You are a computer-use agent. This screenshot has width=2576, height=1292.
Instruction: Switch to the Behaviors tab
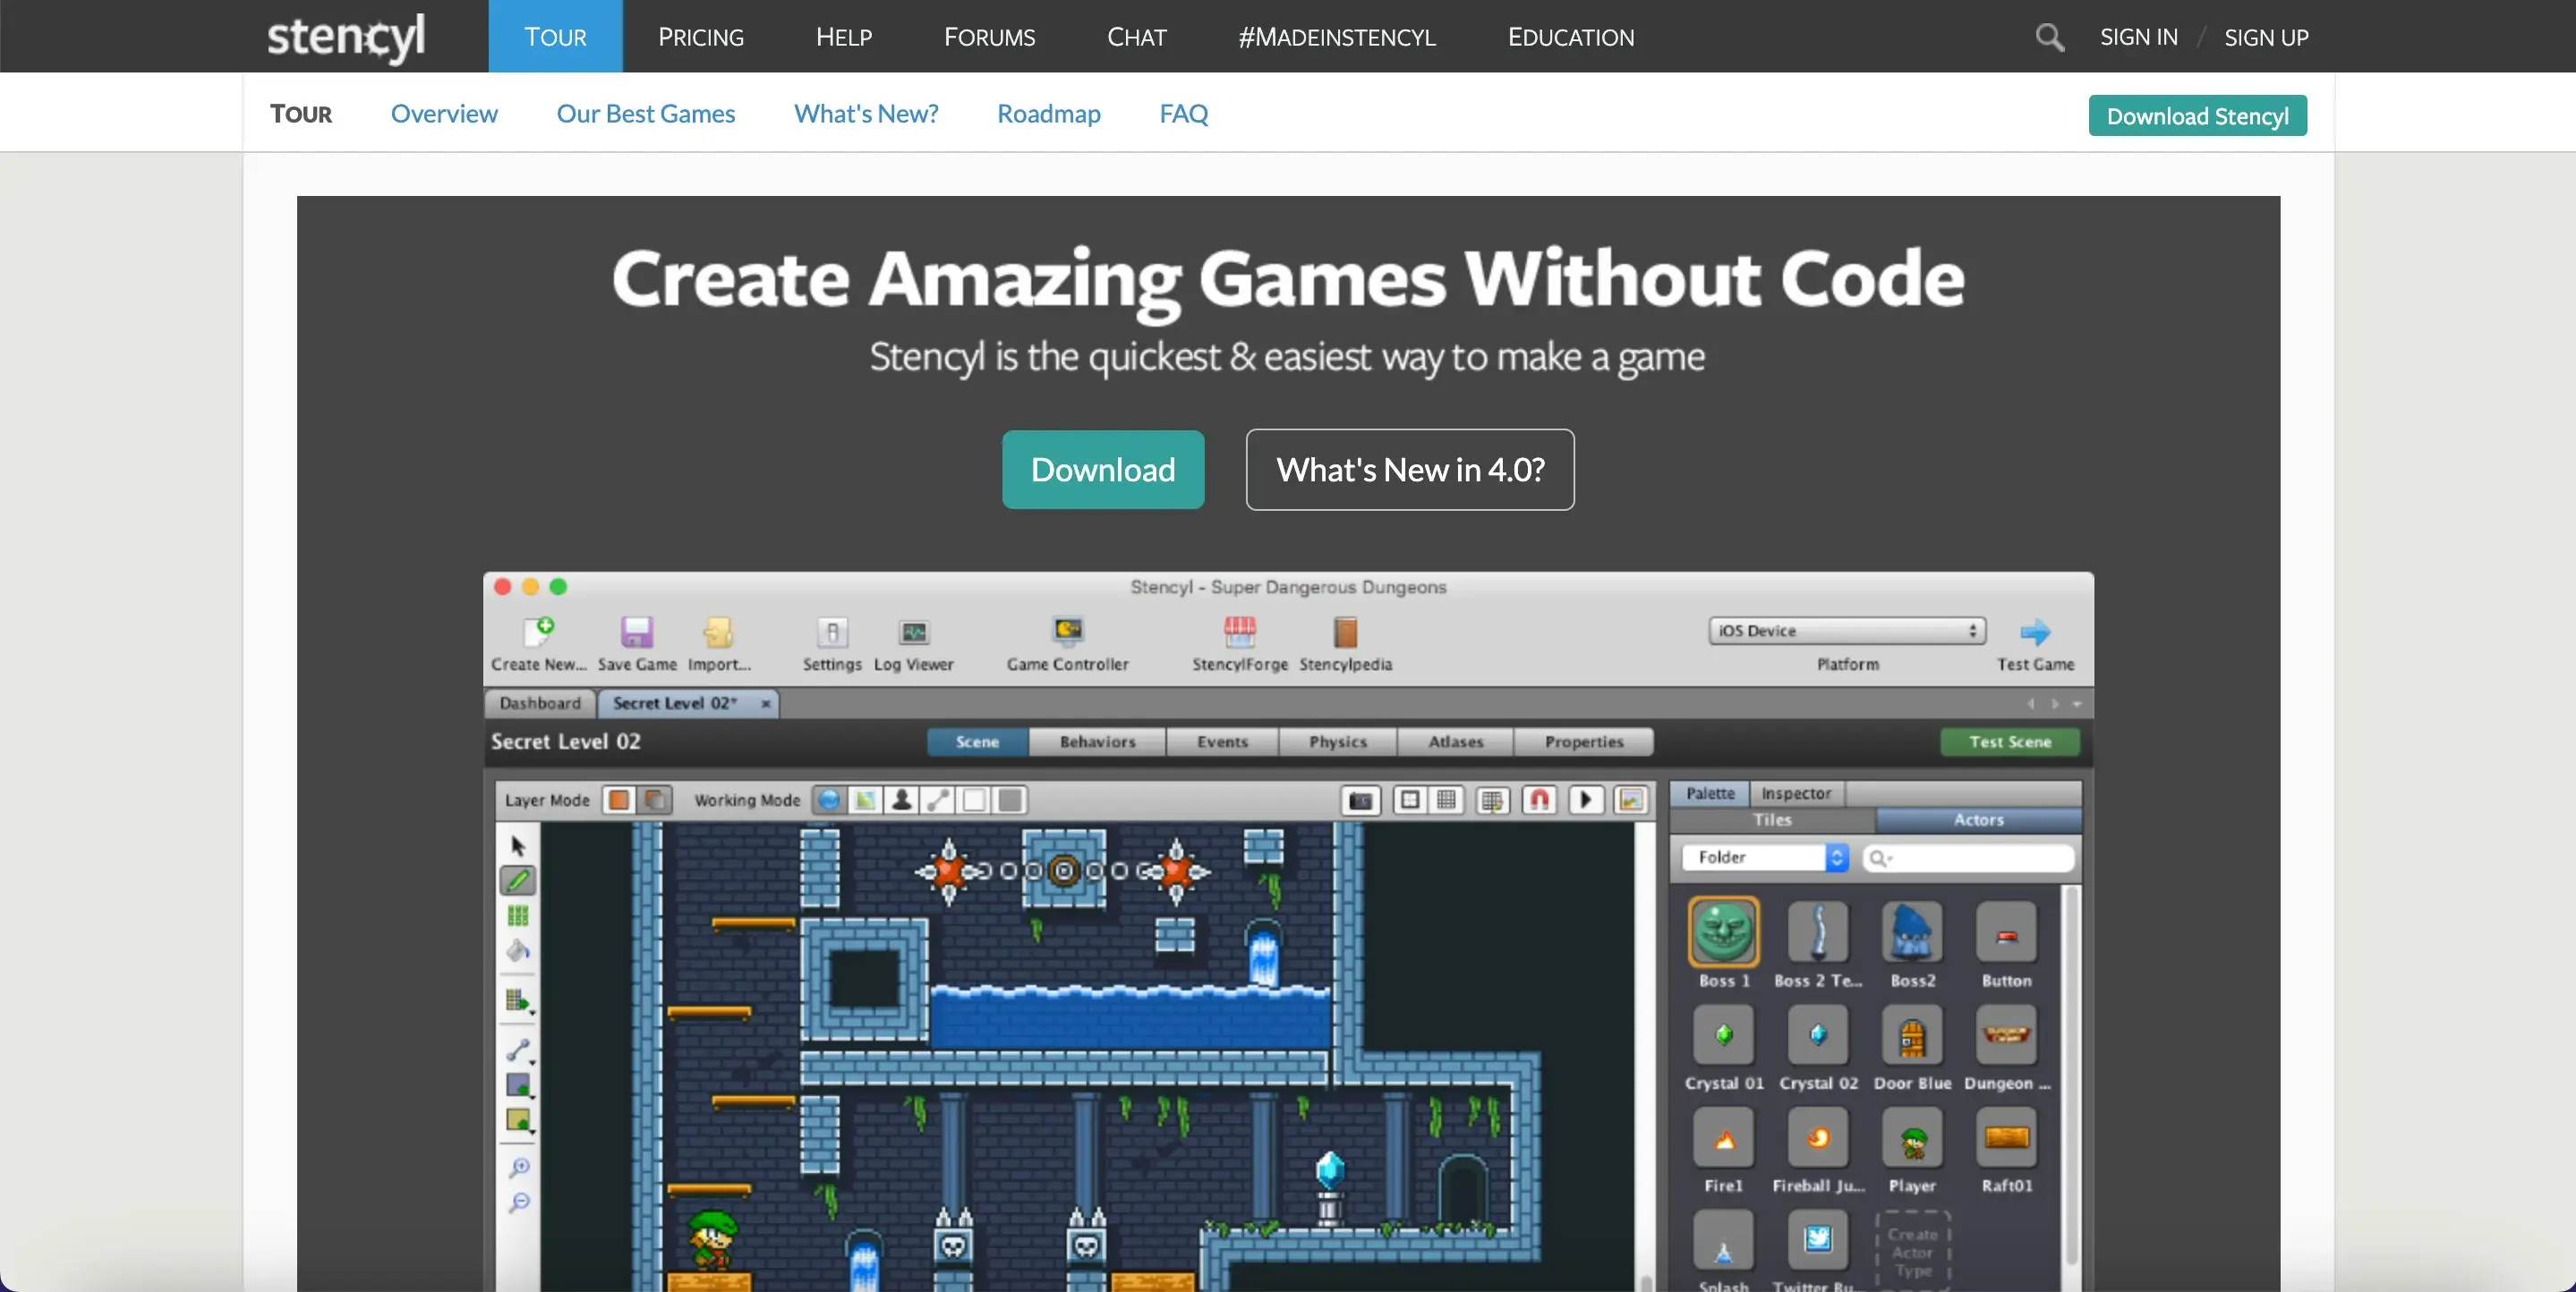[1097, 742]
